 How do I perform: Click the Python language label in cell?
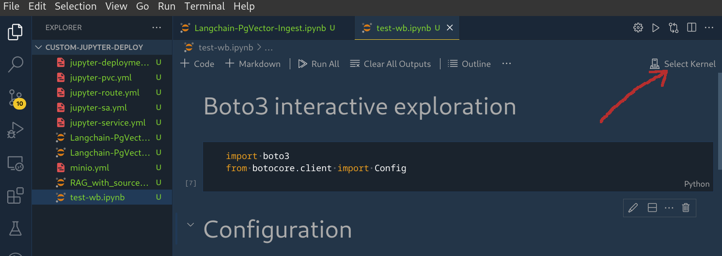[697, 184]
